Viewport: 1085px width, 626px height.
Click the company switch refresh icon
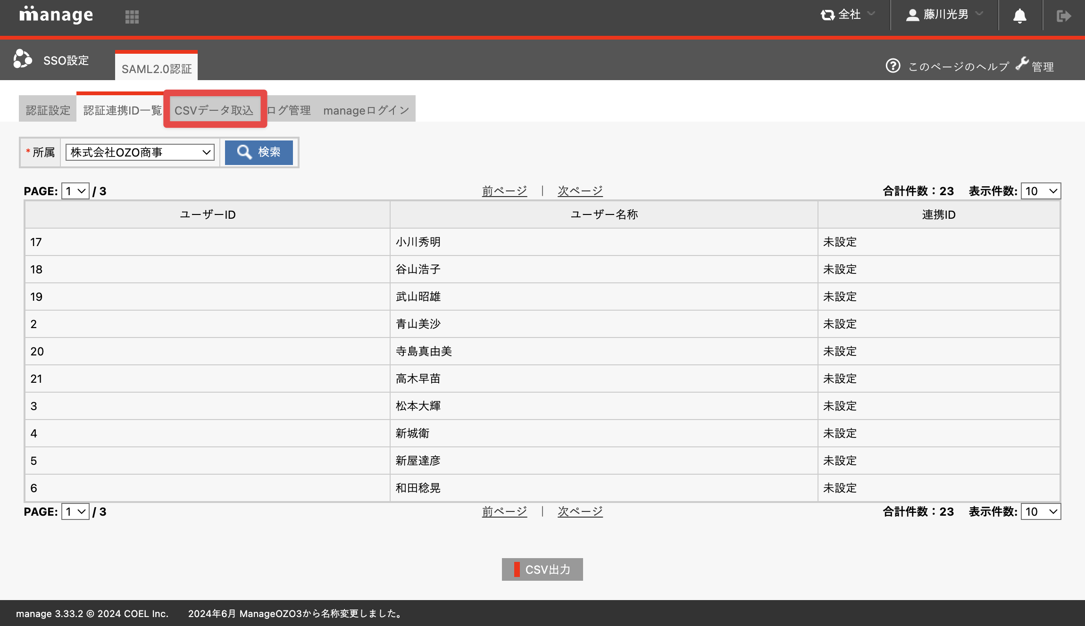coord(827,15)
